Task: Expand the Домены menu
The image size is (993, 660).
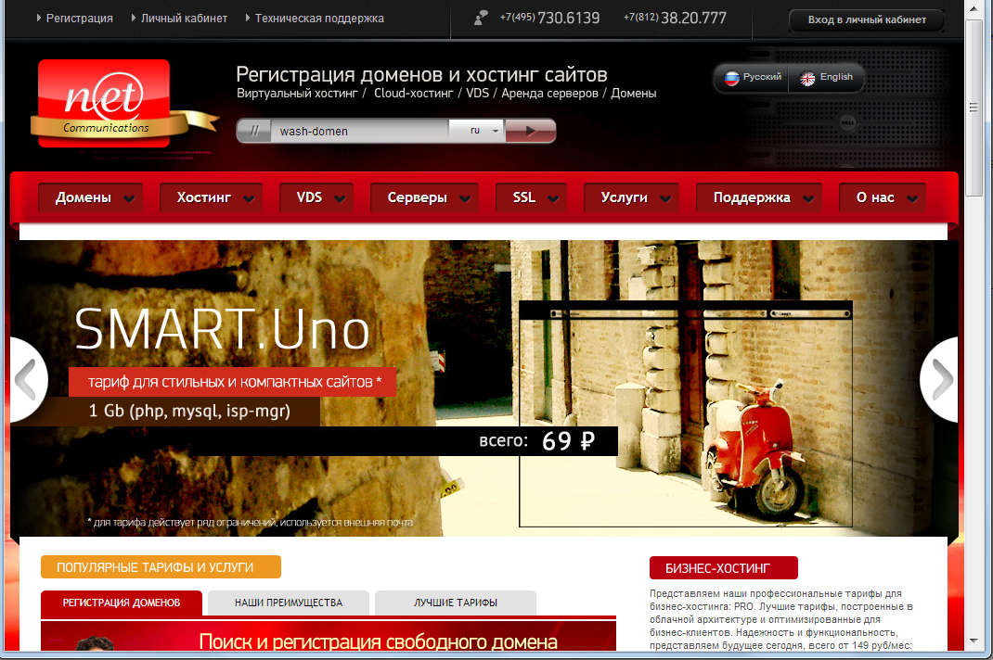Action: (91, 197)
